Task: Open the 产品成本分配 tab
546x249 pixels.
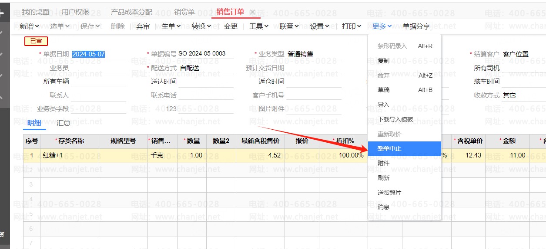Action: [131, 12]
